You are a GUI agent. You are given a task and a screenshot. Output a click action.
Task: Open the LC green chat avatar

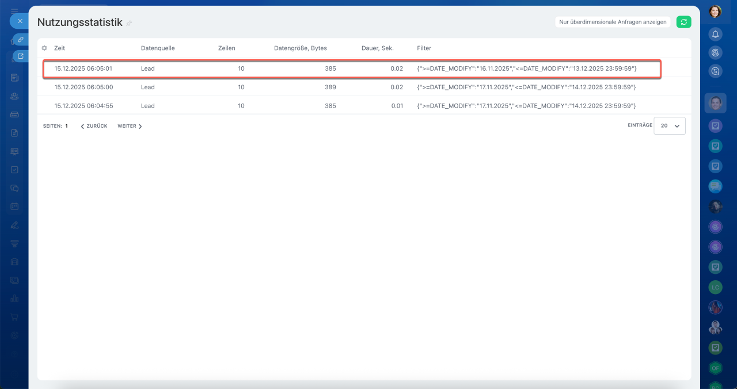point(715,287)
